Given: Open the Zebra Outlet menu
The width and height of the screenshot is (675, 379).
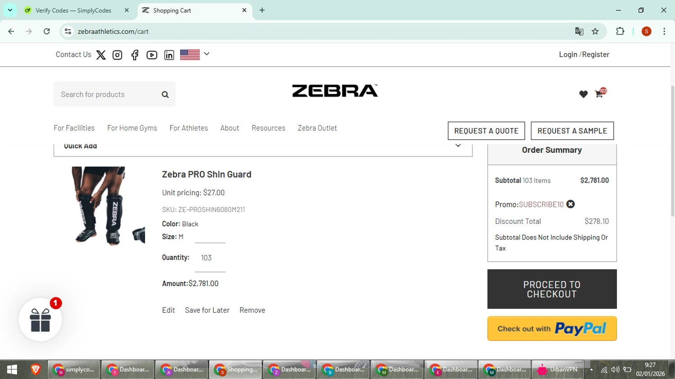Looking at the screenshot, I should [317, 128].
